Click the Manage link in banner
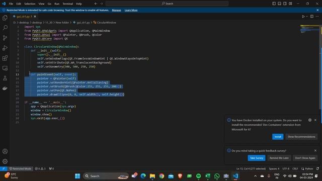 coord(116,10)
